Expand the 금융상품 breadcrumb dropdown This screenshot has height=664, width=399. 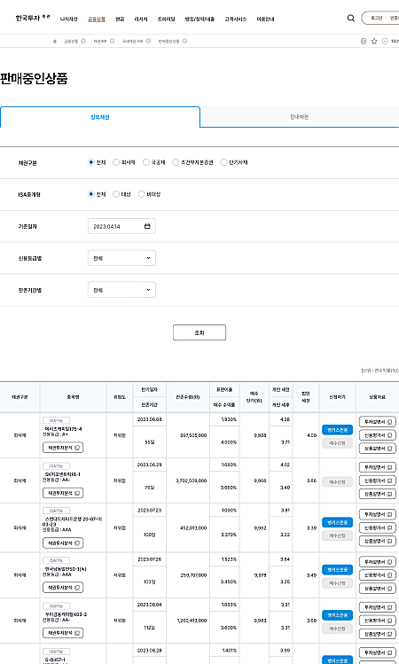83,41
